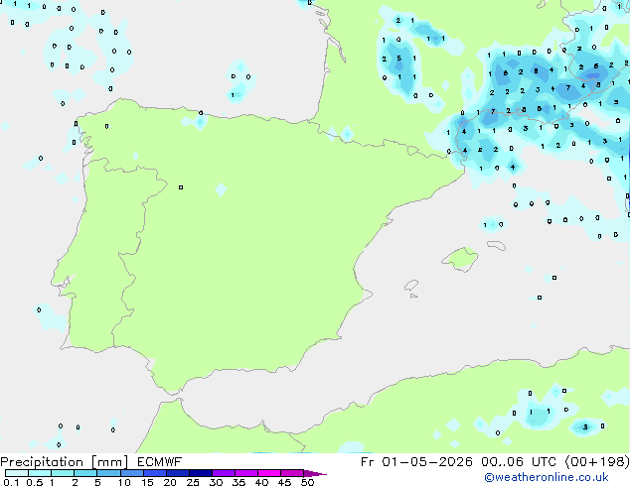Click the date "01-05-2026"

[427, 462]
